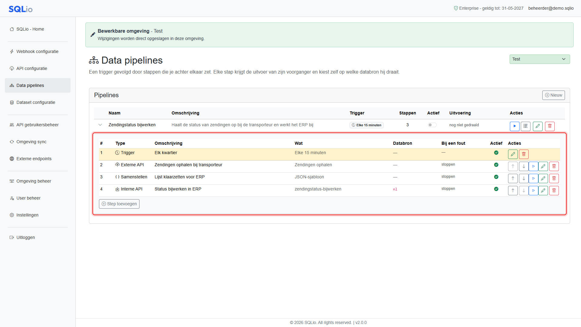The height and width of the screenshot is (327, 581).
Task: Click the SQLio logo
Action: (x=21, y=9)
